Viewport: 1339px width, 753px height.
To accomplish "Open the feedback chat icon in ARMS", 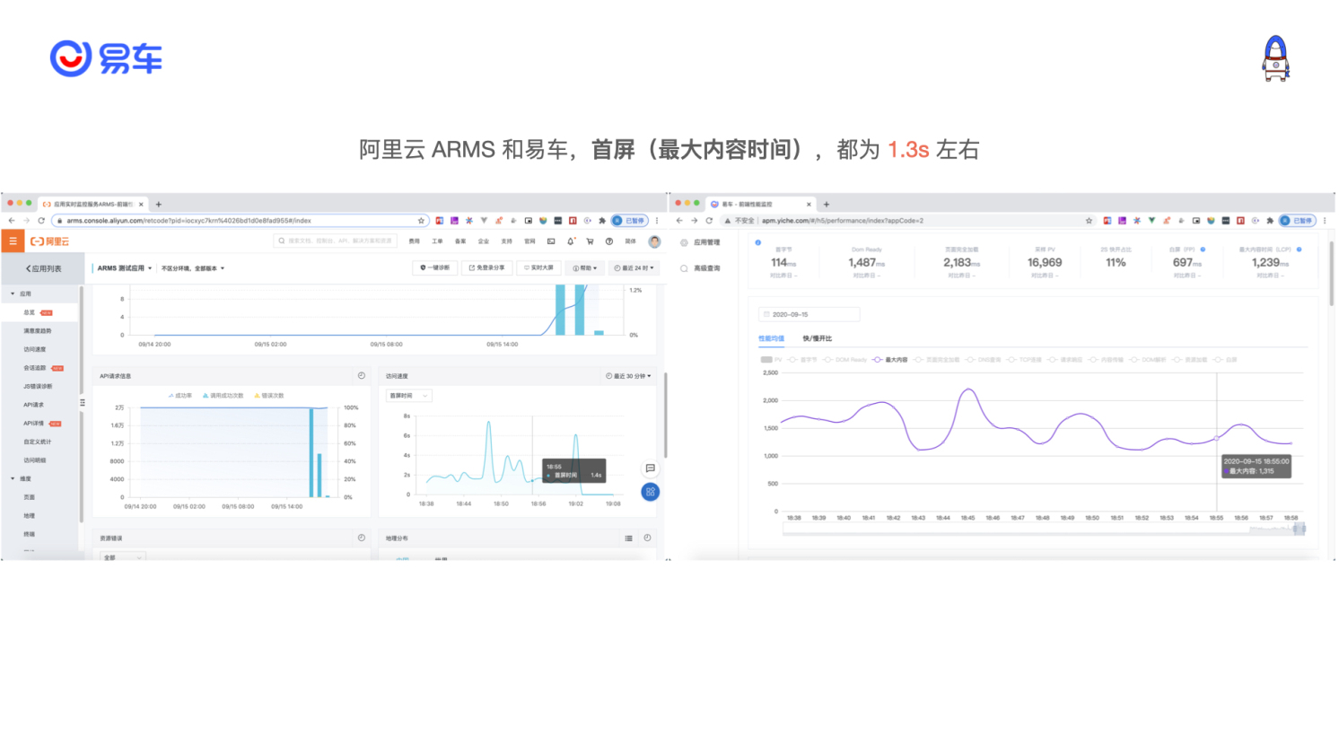I will tap(651, 468).
